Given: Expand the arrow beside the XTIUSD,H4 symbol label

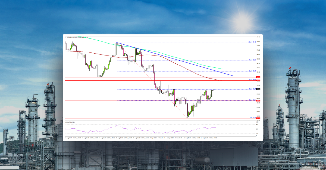Looking at the screenshot, I should pos(65,37).
